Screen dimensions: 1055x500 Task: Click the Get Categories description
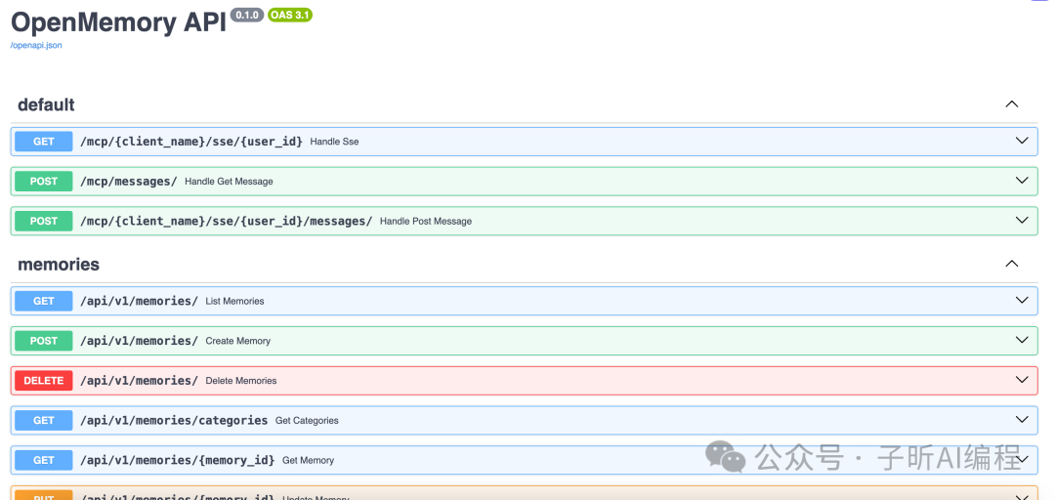[x=307, y=420]
